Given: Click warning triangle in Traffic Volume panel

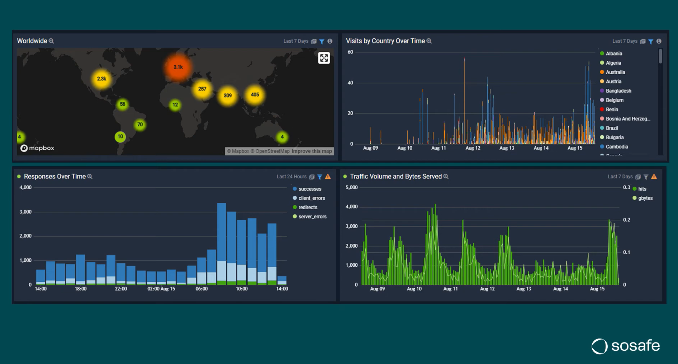Looking at the screenshot, I should click(x=654, y=177).
